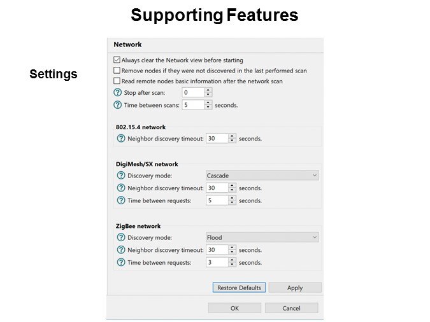Confirm settings with the OK button

pos(234,308)
